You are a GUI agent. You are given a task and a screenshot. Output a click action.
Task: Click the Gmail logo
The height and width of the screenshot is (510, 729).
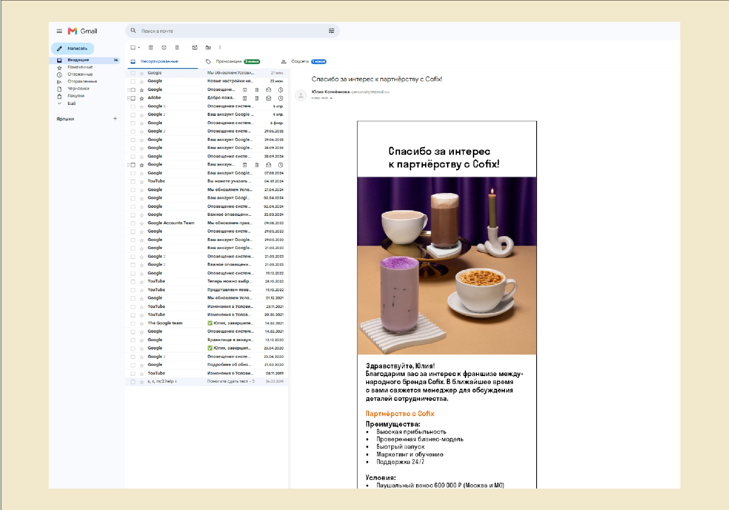point(83,31)
